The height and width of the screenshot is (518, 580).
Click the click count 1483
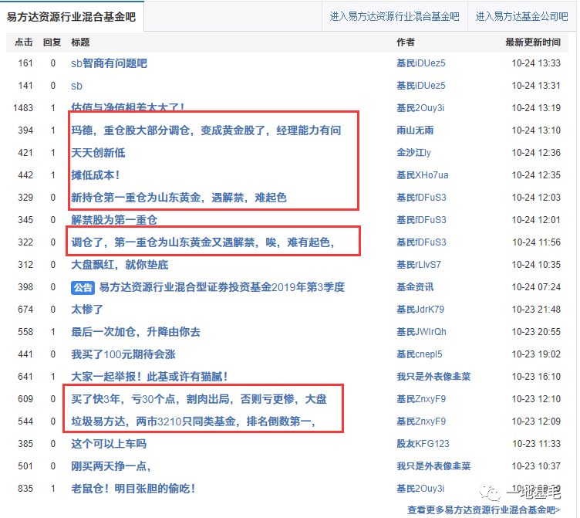(x=23, y=108)
